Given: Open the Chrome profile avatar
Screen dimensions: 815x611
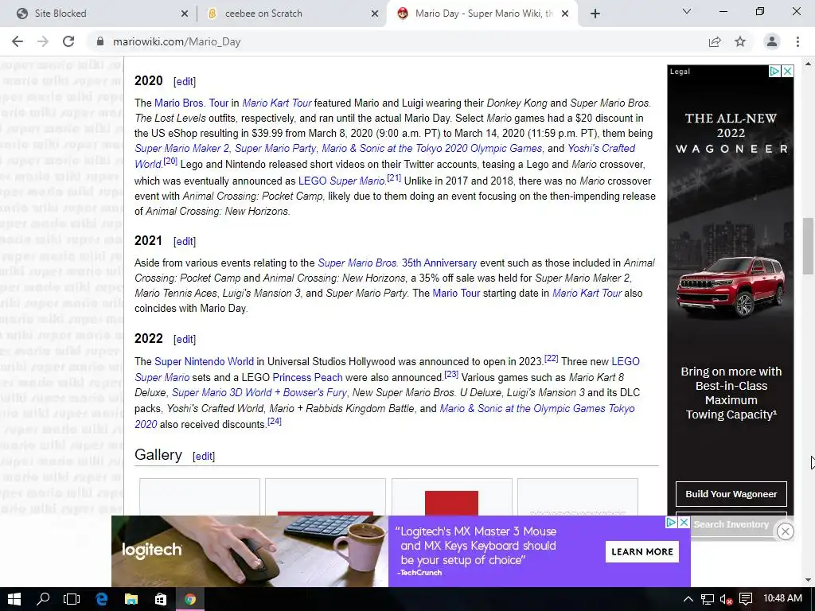Looking at the screenshot, I should tap(772, 41).
